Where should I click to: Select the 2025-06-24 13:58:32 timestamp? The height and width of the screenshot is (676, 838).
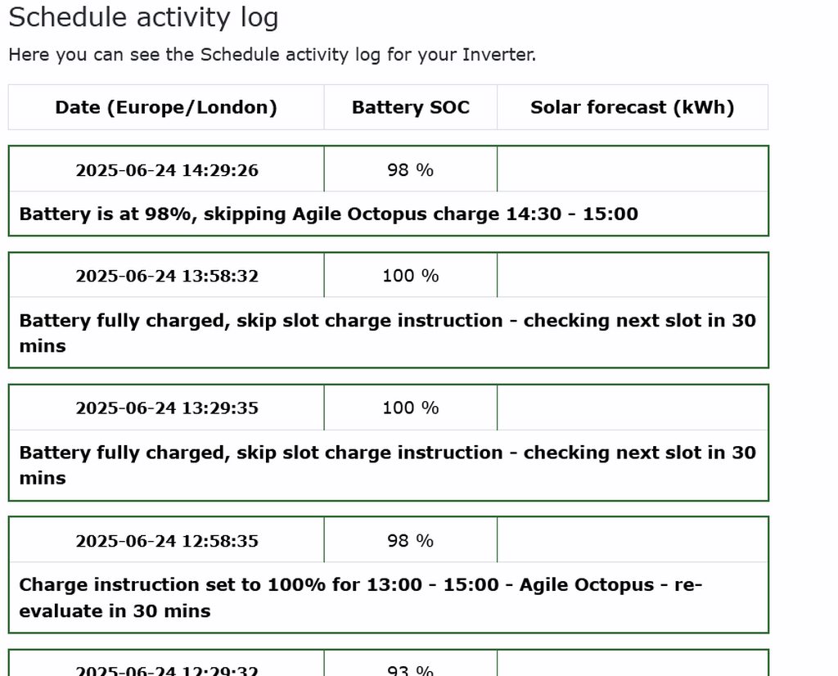click(x=167, y=276)
